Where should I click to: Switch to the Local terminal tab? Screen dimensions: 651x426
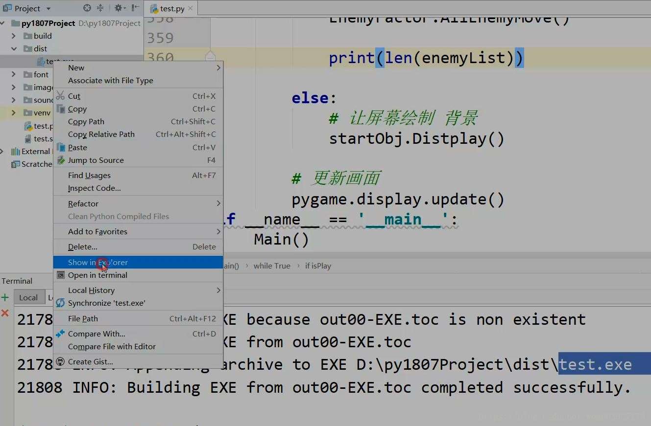click(x=28, y=297)
